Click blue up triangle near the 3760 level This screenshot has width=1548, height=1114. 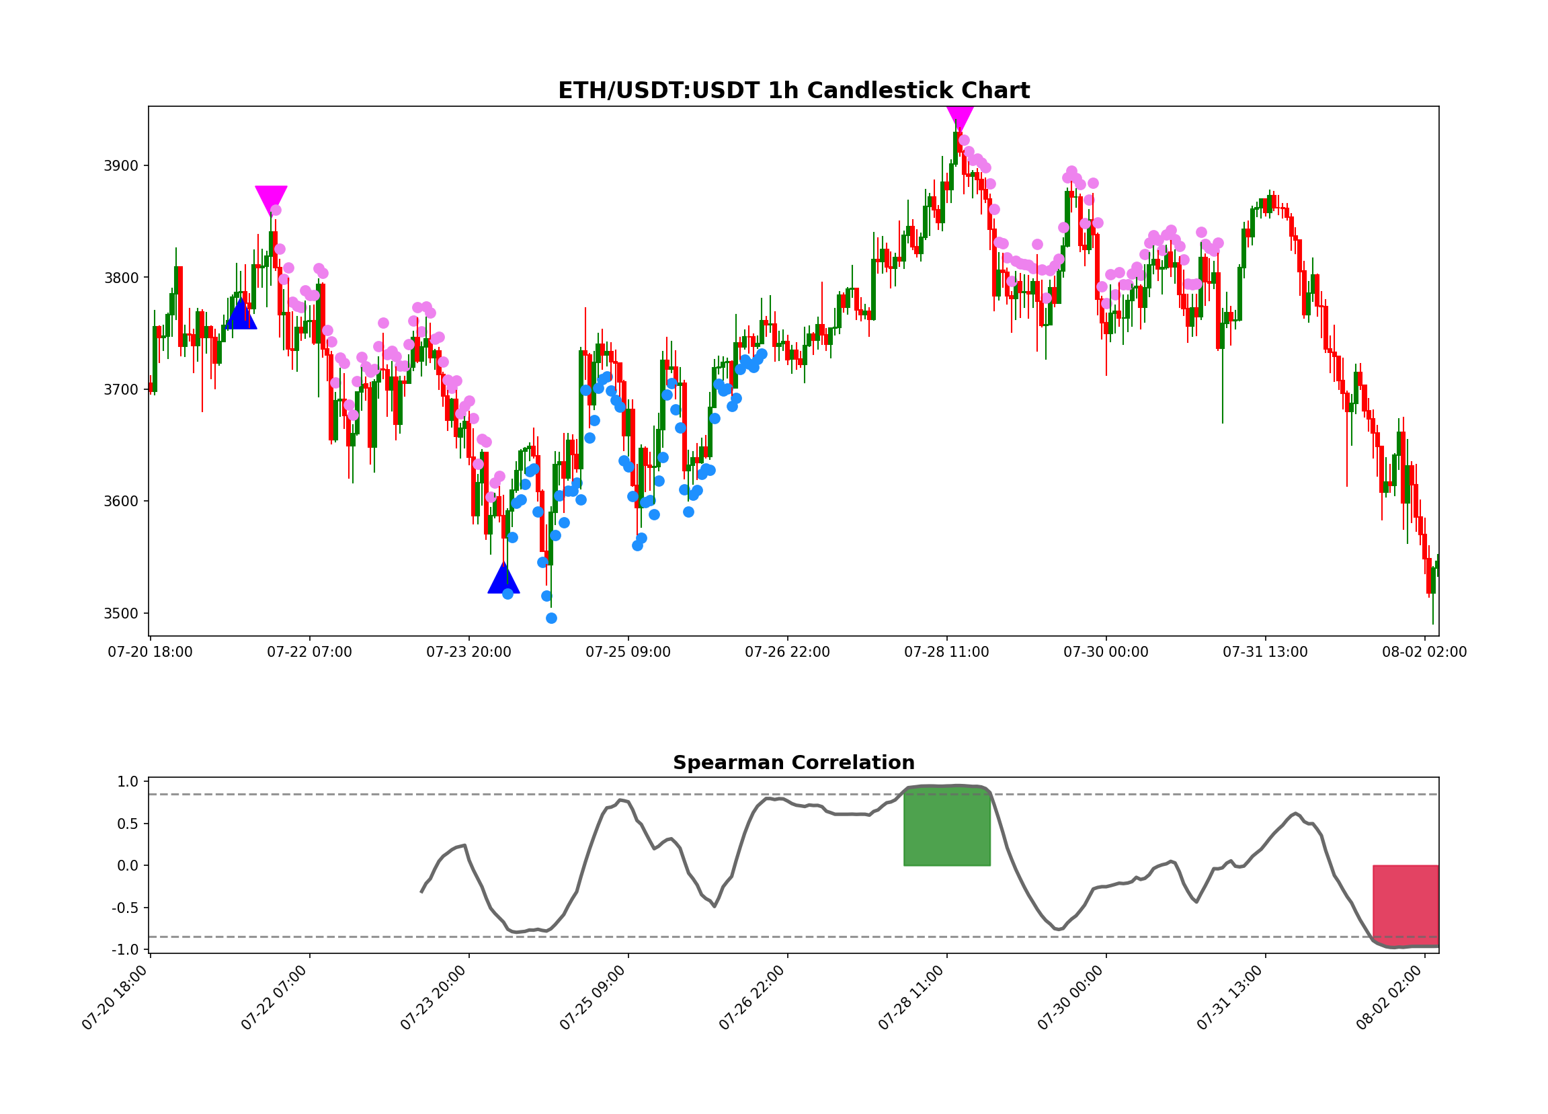pyautogui.click(x=241, y=314)
